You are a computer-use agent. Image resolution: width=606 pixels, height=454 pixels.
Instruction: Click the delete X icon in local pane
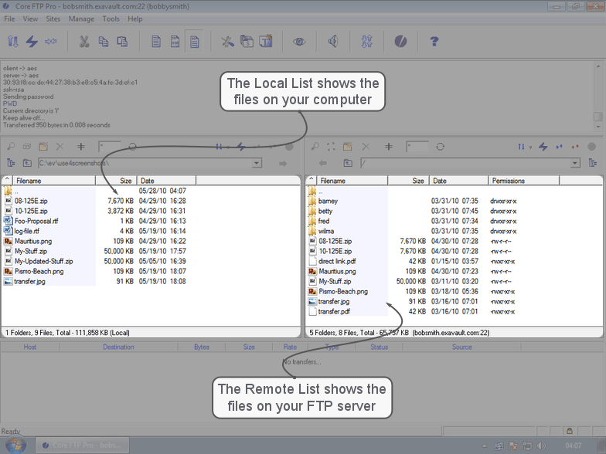pos(60,147)
